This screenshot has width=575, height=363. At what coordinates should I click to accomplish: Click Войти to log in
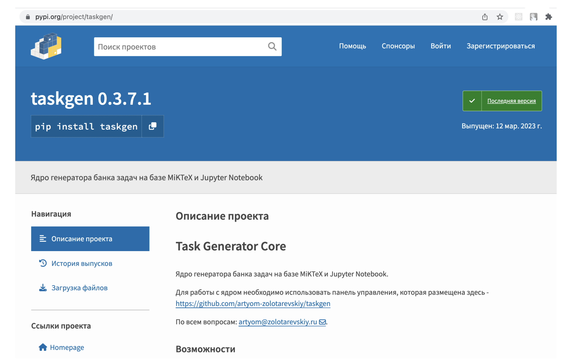(440, 46)
